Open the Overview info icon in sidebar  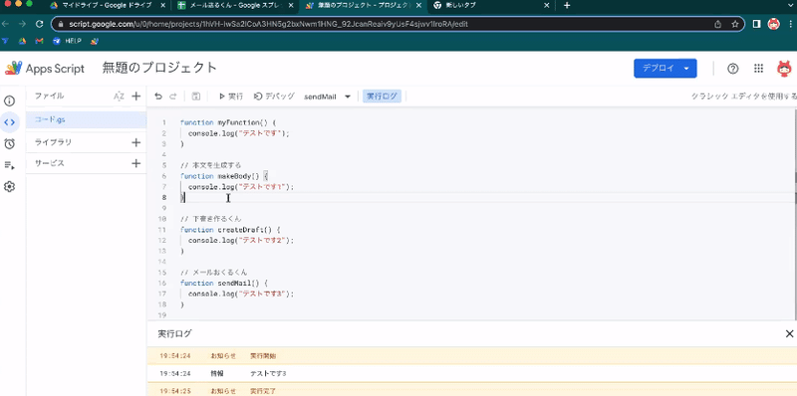(x=9, y=100)
